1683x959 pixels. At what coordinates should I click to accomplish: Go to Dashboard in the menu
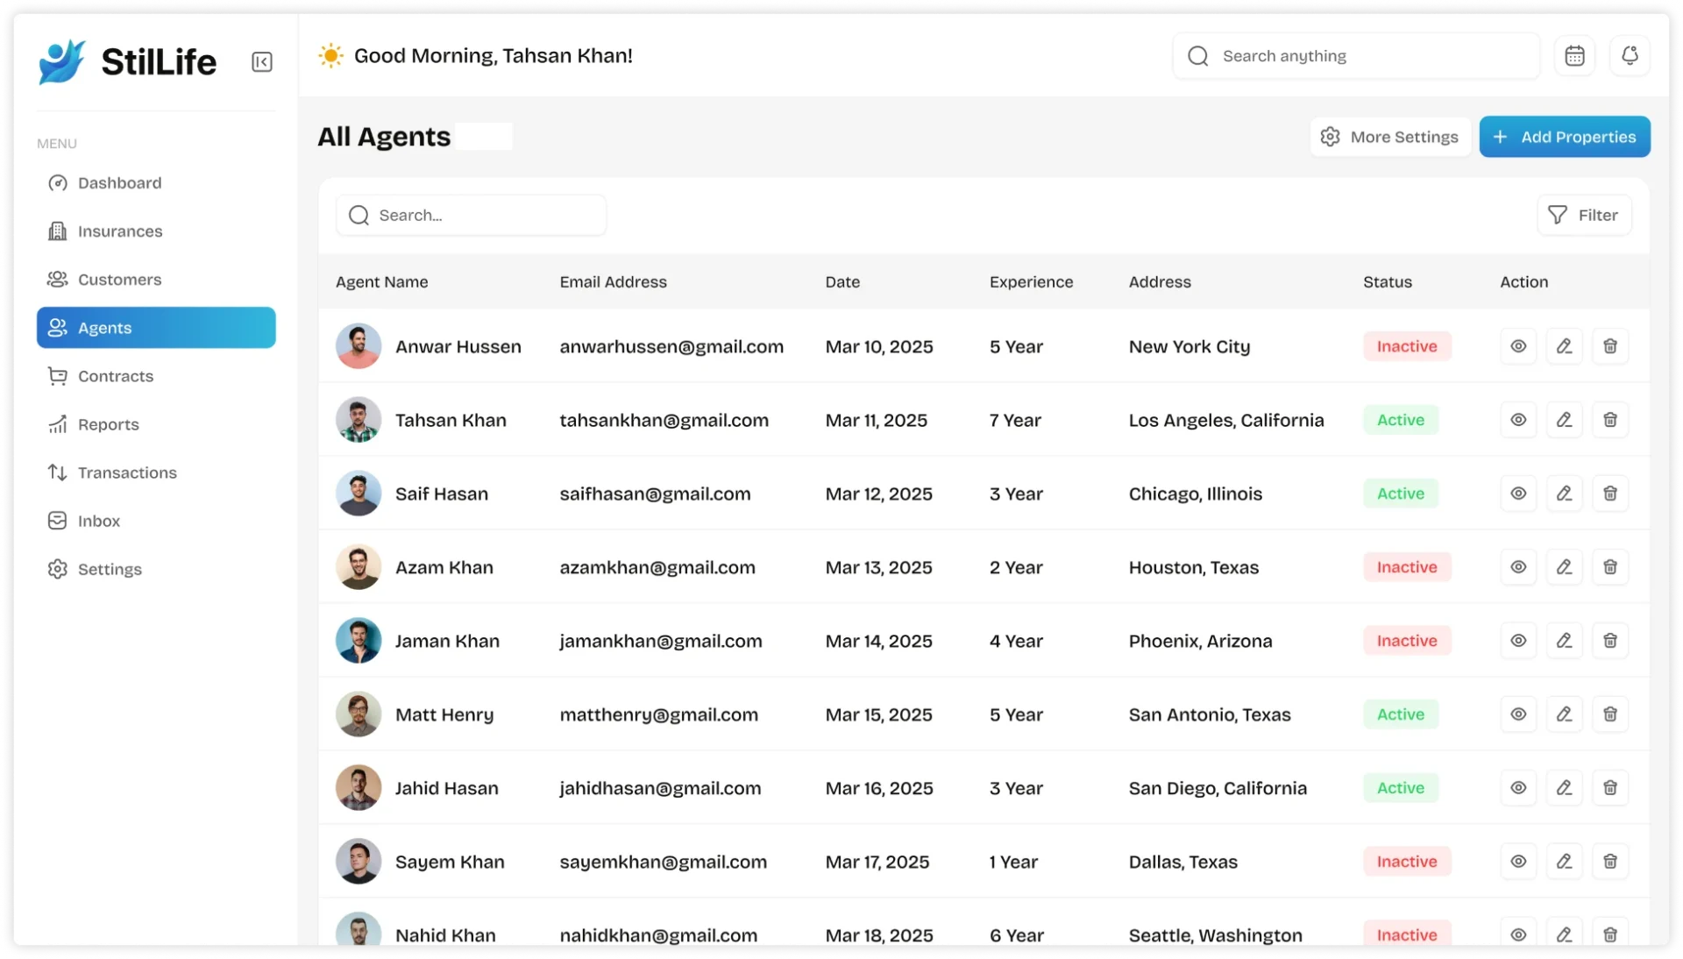pos(119,183)
